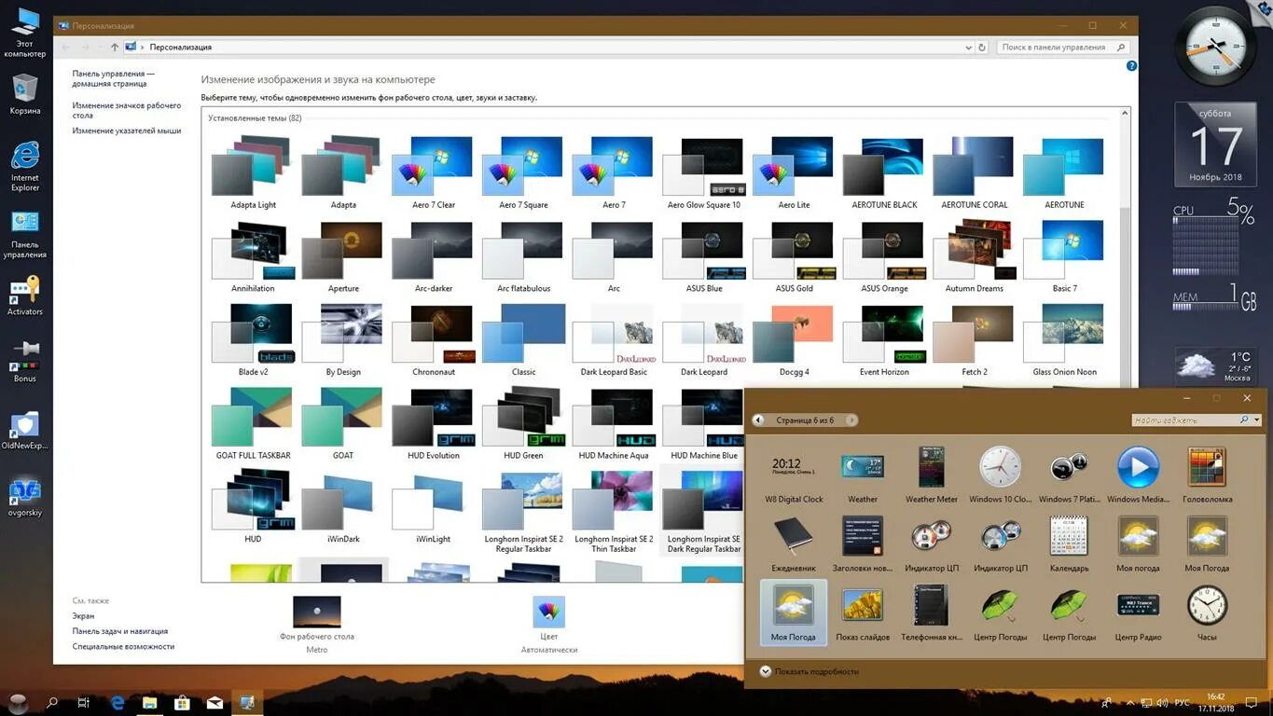
Task: Open the Корзина recycle bin icon
Action: point(25,94)
